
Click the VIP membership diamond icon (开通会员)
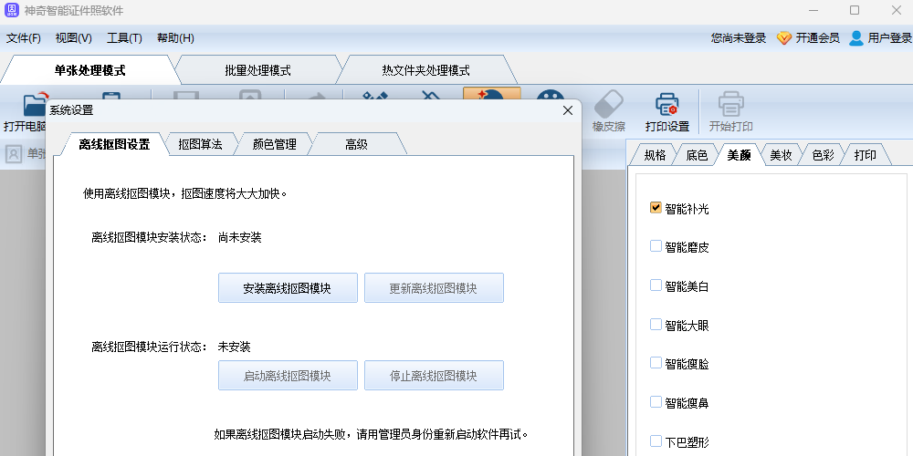pos(783,38)
